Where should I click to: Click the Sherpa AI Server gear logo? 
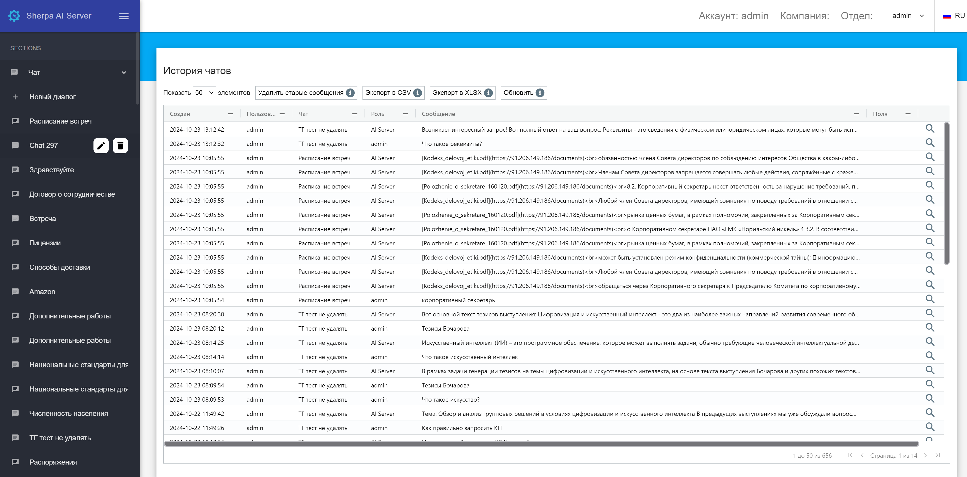(14, 16)
